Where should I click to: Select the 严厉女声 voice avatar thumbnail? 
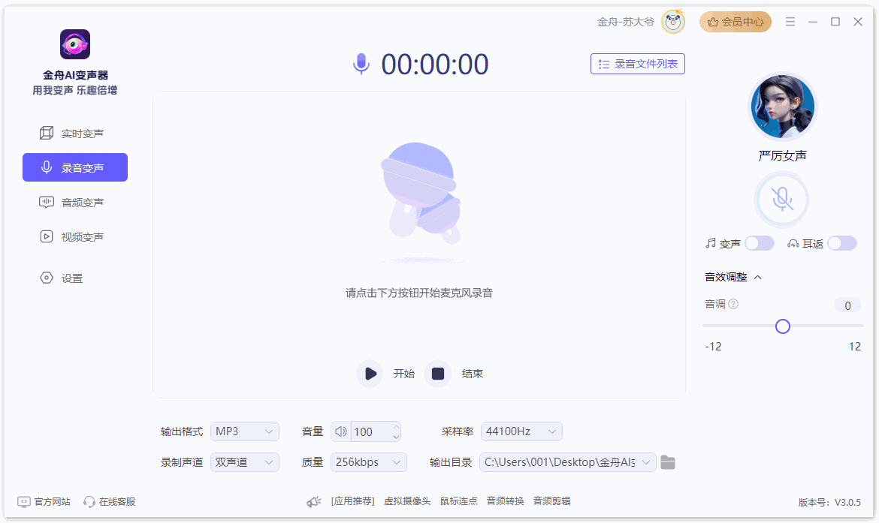coord(782,107)
